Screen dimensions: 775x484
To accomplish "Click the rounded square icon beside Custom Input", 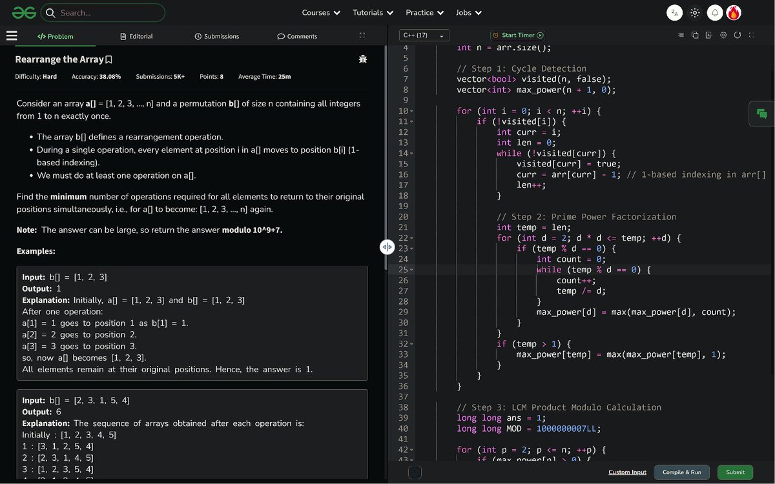I will 415,472.
